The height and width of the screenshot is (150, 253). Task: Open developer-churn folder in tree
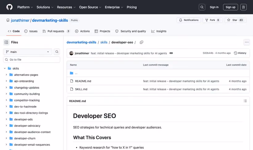[x=25, y=138]
